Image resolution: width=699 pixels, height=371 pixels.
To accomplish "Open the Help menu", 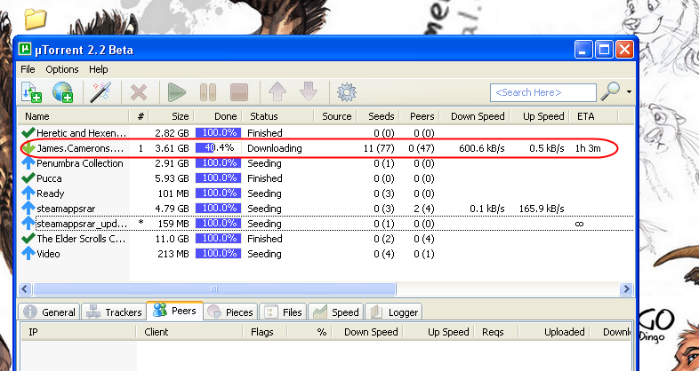I will (98, 69).
